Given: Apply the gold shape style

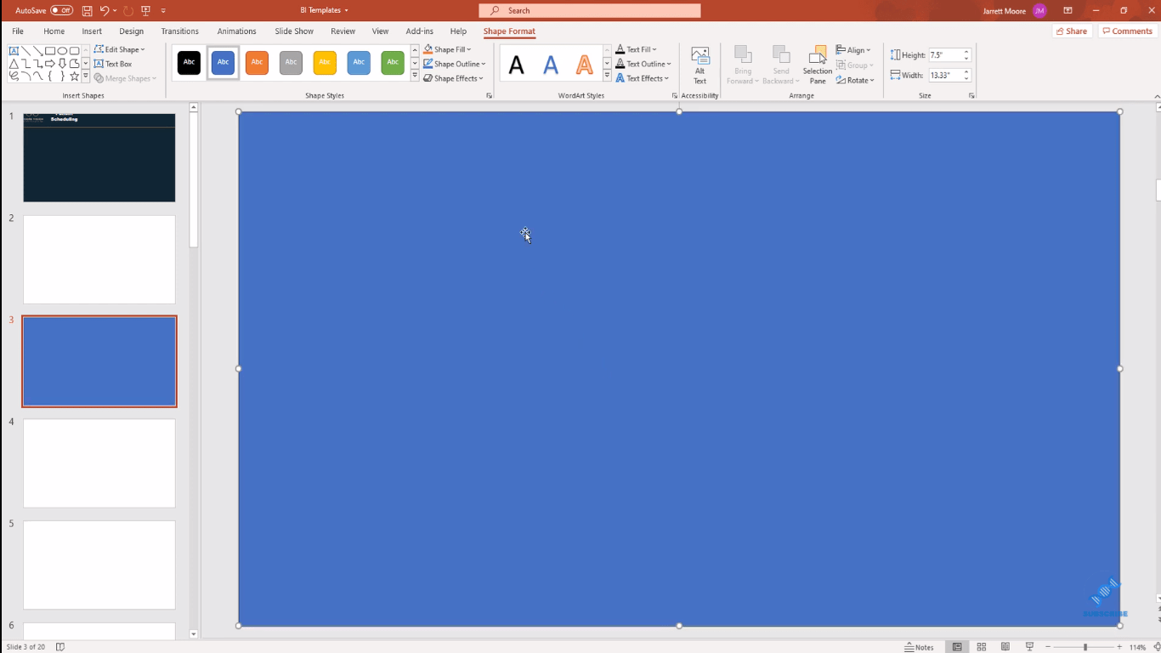Looking at the screenshot, I should (x=325, y=62).
